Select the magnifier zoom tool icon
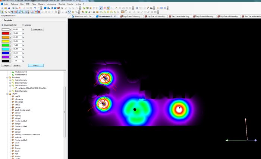Screen dimensions: 261x159 [66, 12]
